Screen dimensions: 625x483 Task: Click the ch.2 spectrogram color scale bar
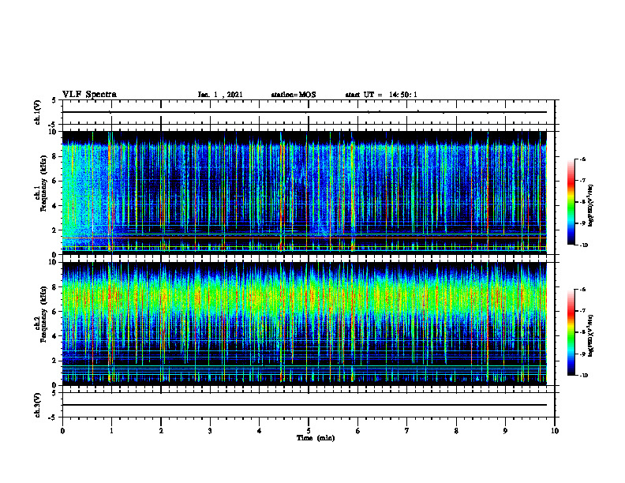pos(571,332)
